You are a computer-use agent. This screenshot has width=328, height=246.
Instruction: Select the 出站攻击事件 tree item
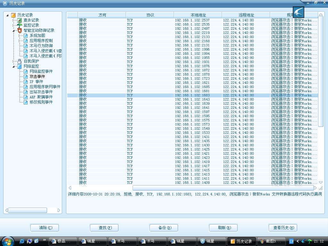pos(41,92)
